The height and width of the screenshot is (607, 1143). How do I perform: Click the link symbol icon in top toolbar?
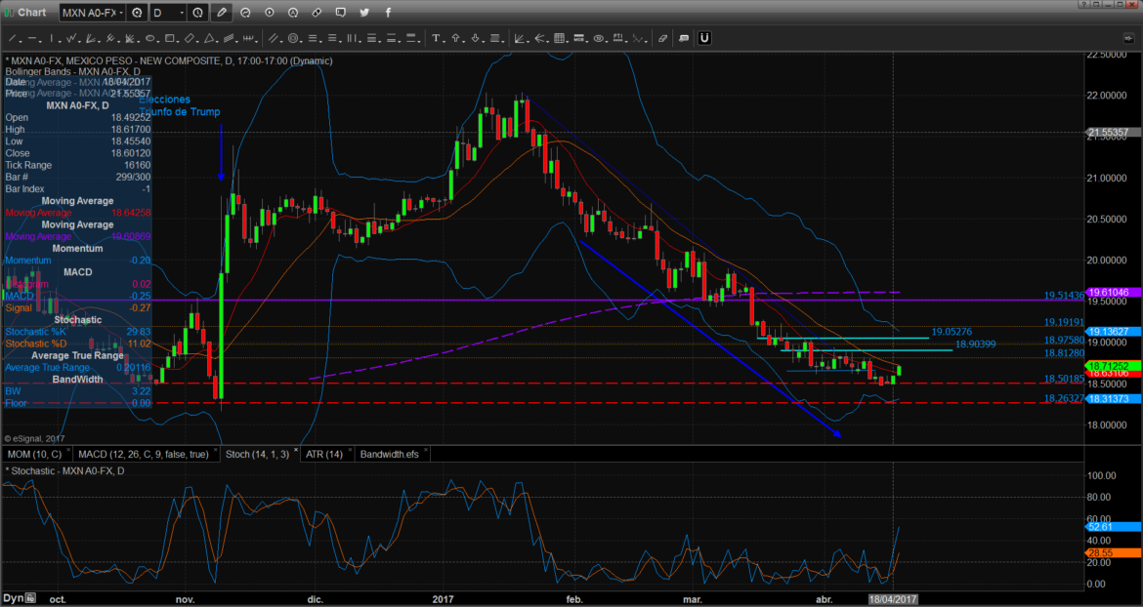317,13
